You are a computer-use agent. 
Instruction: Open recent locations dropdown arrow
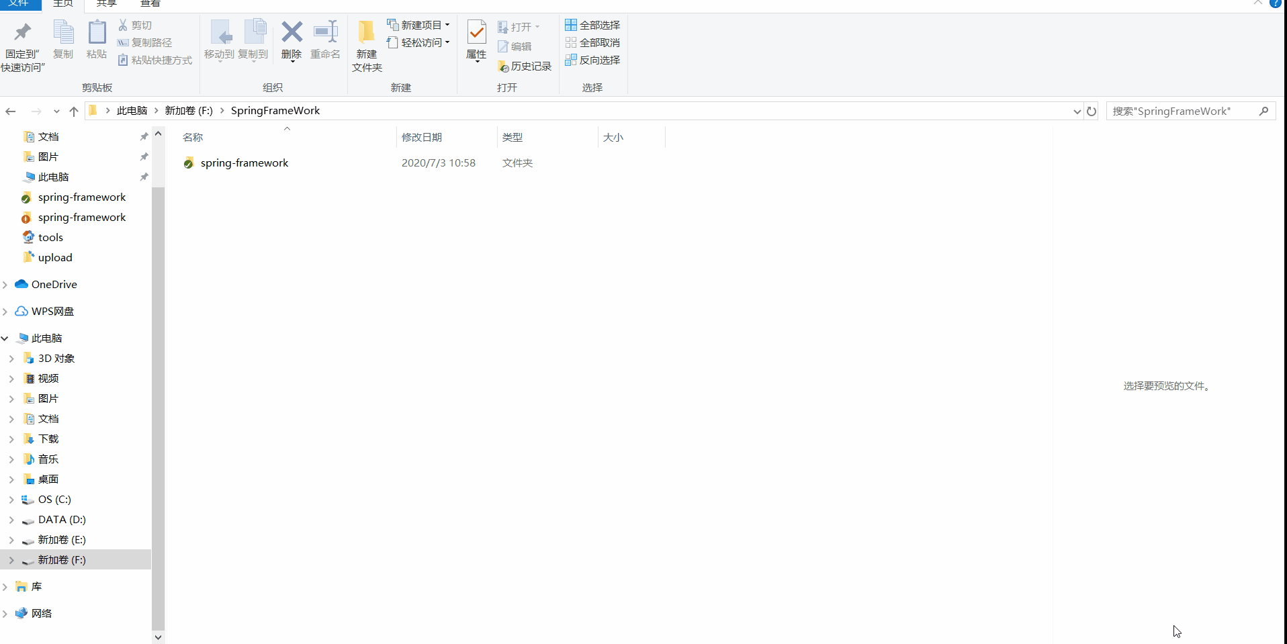pyautogui.click(x=56, y=111)
